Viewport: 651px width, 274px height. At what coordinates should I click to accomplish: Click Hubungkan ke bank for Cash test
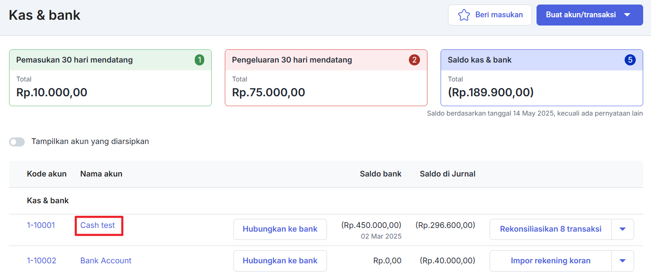pos(280,229)
